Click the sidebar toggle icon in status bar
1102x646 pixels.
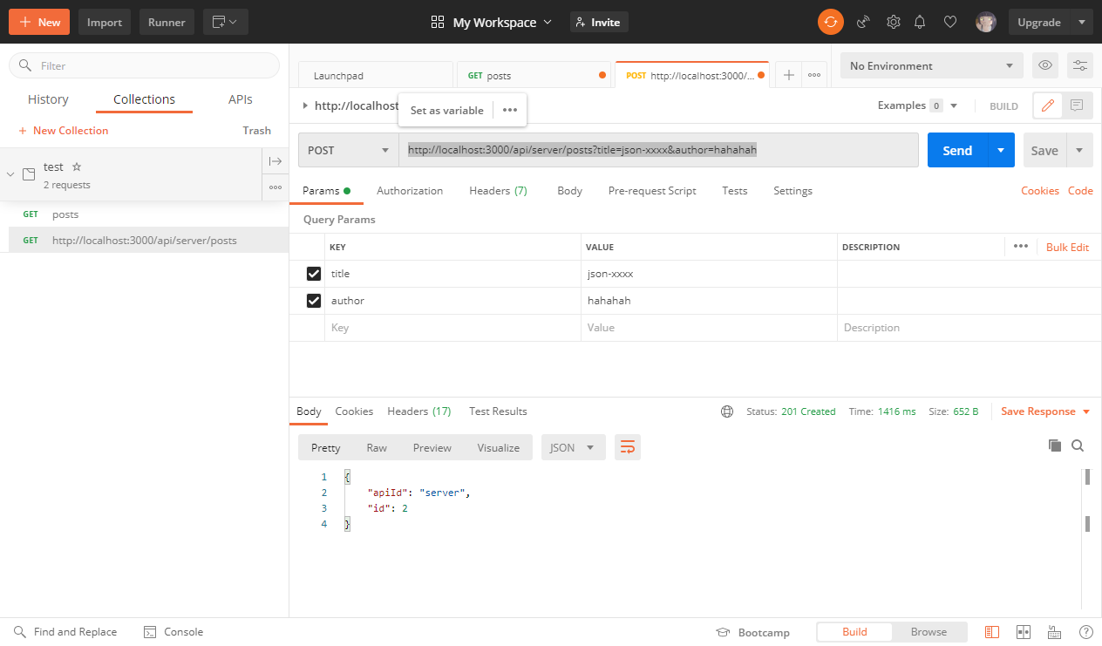(x=992, y=632)
